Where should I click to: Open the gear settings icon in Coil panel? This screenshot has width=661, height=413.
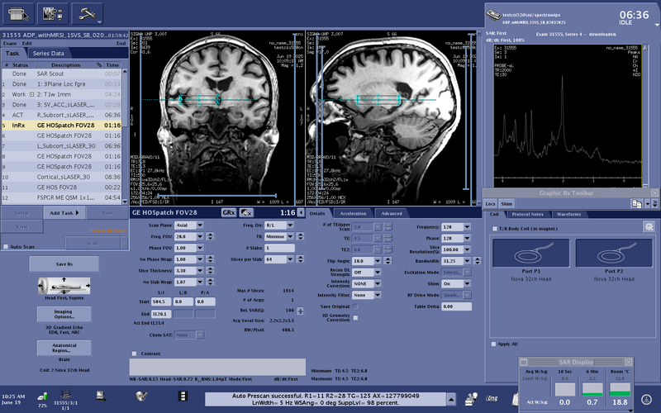click(649, 226)
